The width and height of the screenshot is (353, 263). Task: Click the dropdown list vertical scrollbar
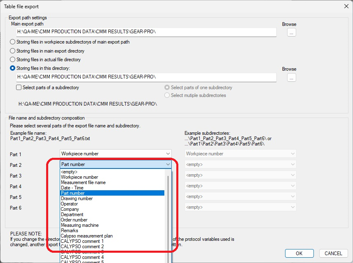click(168, 214)
